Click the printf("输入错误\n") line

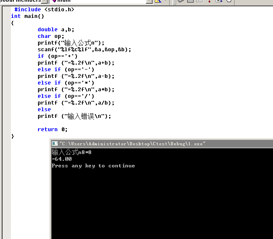point(74,116)
